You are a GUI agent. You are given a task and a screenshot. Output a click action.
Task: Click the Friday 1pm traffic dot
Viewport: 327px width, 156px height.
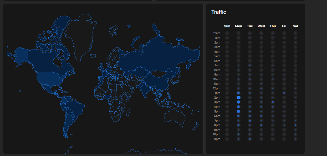point(284,93)
